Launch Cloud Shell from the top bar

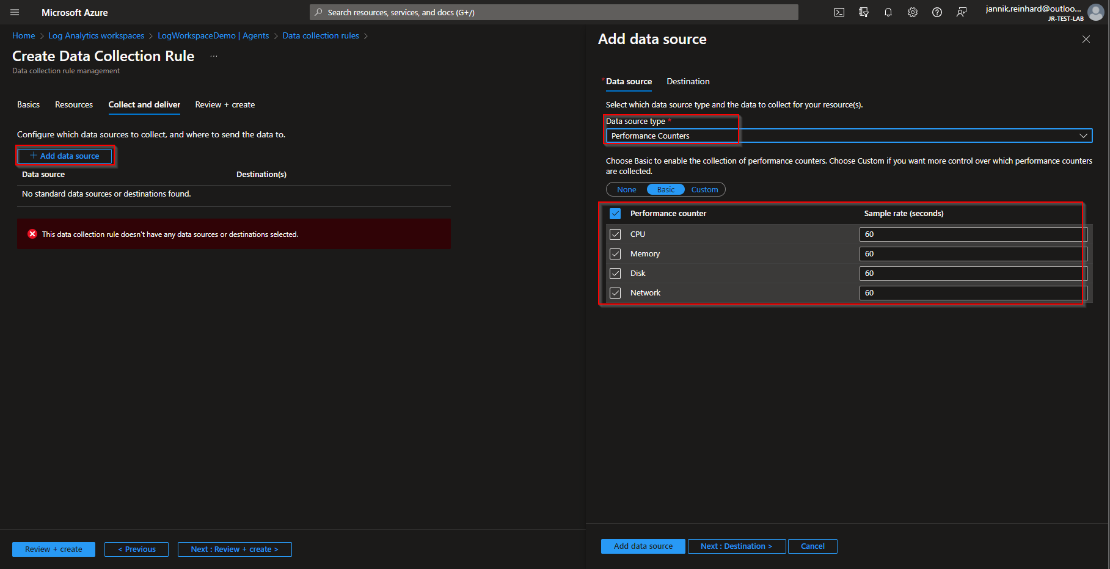point(839,12)
